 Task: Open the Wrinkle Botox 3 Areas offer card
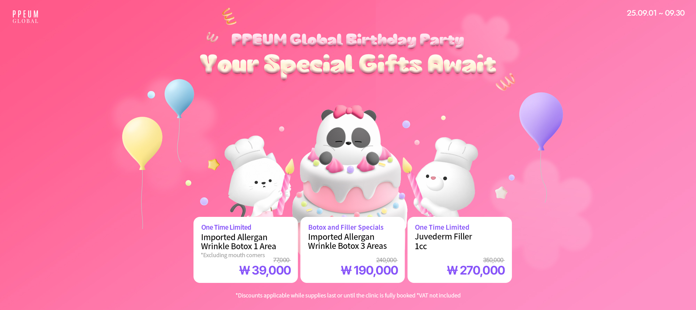click(353, 250)
